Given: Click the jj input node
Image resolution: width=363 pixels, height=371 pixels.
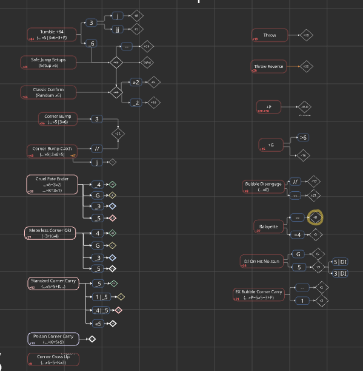Looking at the screenshot, I should [118, 29].
